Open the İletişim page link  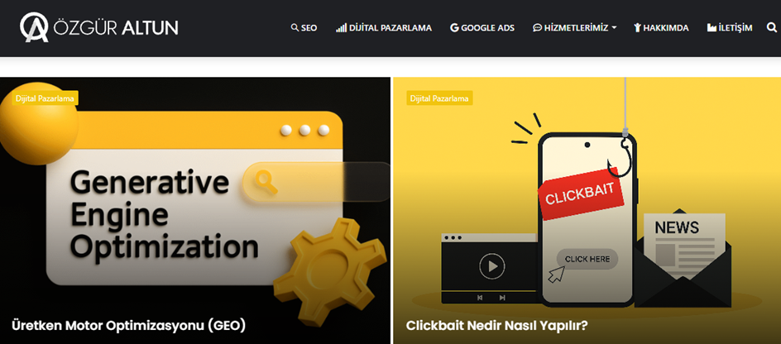click(x=735, y=28)
